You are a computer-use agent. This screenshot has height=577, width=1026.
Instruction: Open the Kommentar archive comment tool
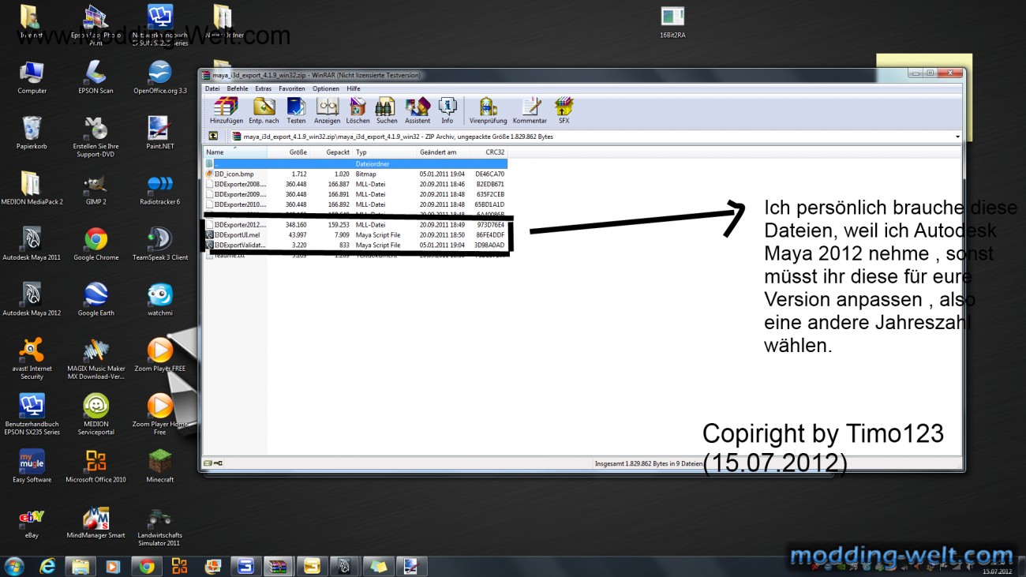[530, 111]
